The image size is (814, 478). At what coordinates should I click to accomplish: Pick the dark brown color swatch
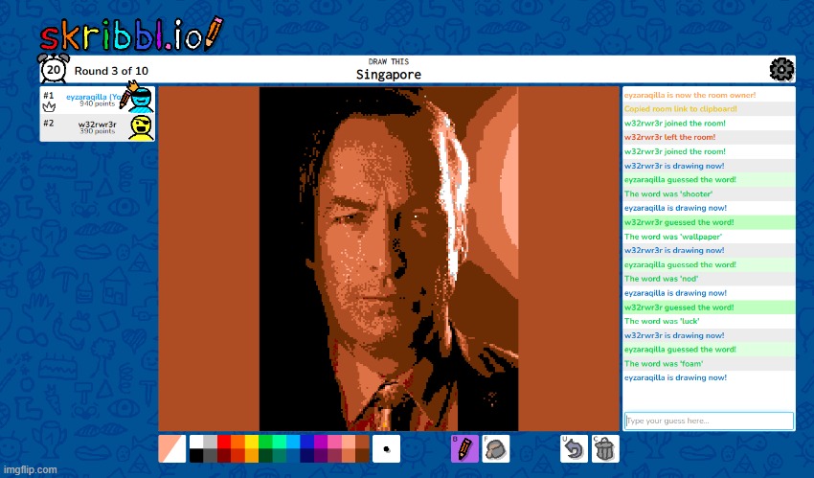(x=362, y=456)
